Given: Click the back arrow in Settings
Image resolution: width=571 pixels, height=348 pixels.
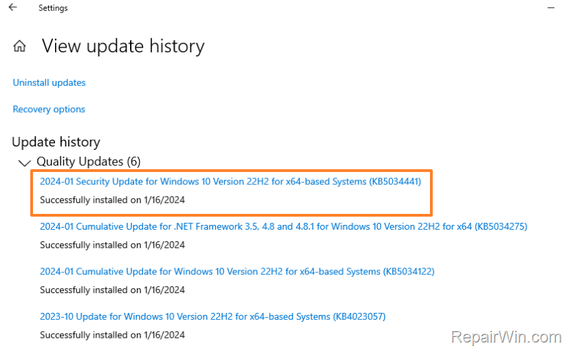Looking at the screenshot, I should pyautogui.click(x=12, y=8).
